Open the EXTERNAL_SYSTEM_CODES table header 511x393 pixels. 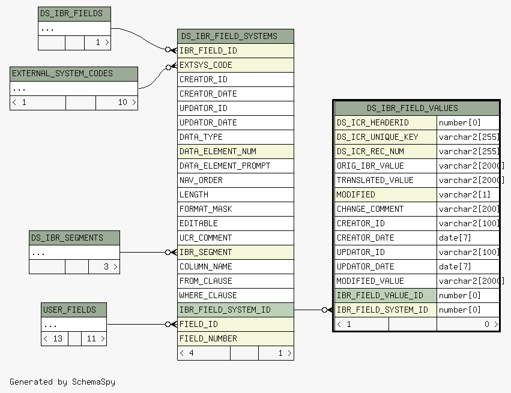(x=74, y=74)
